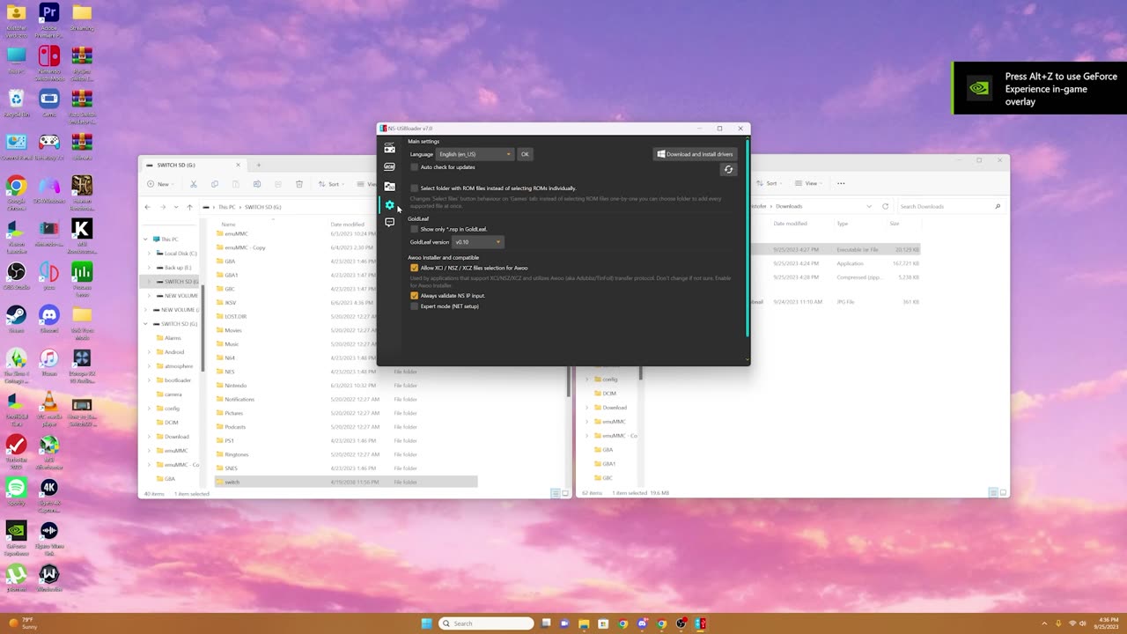Open View dropdown in Downloads window
Image resolution: width=1127 pixels, height=634 pixels.
807,183
